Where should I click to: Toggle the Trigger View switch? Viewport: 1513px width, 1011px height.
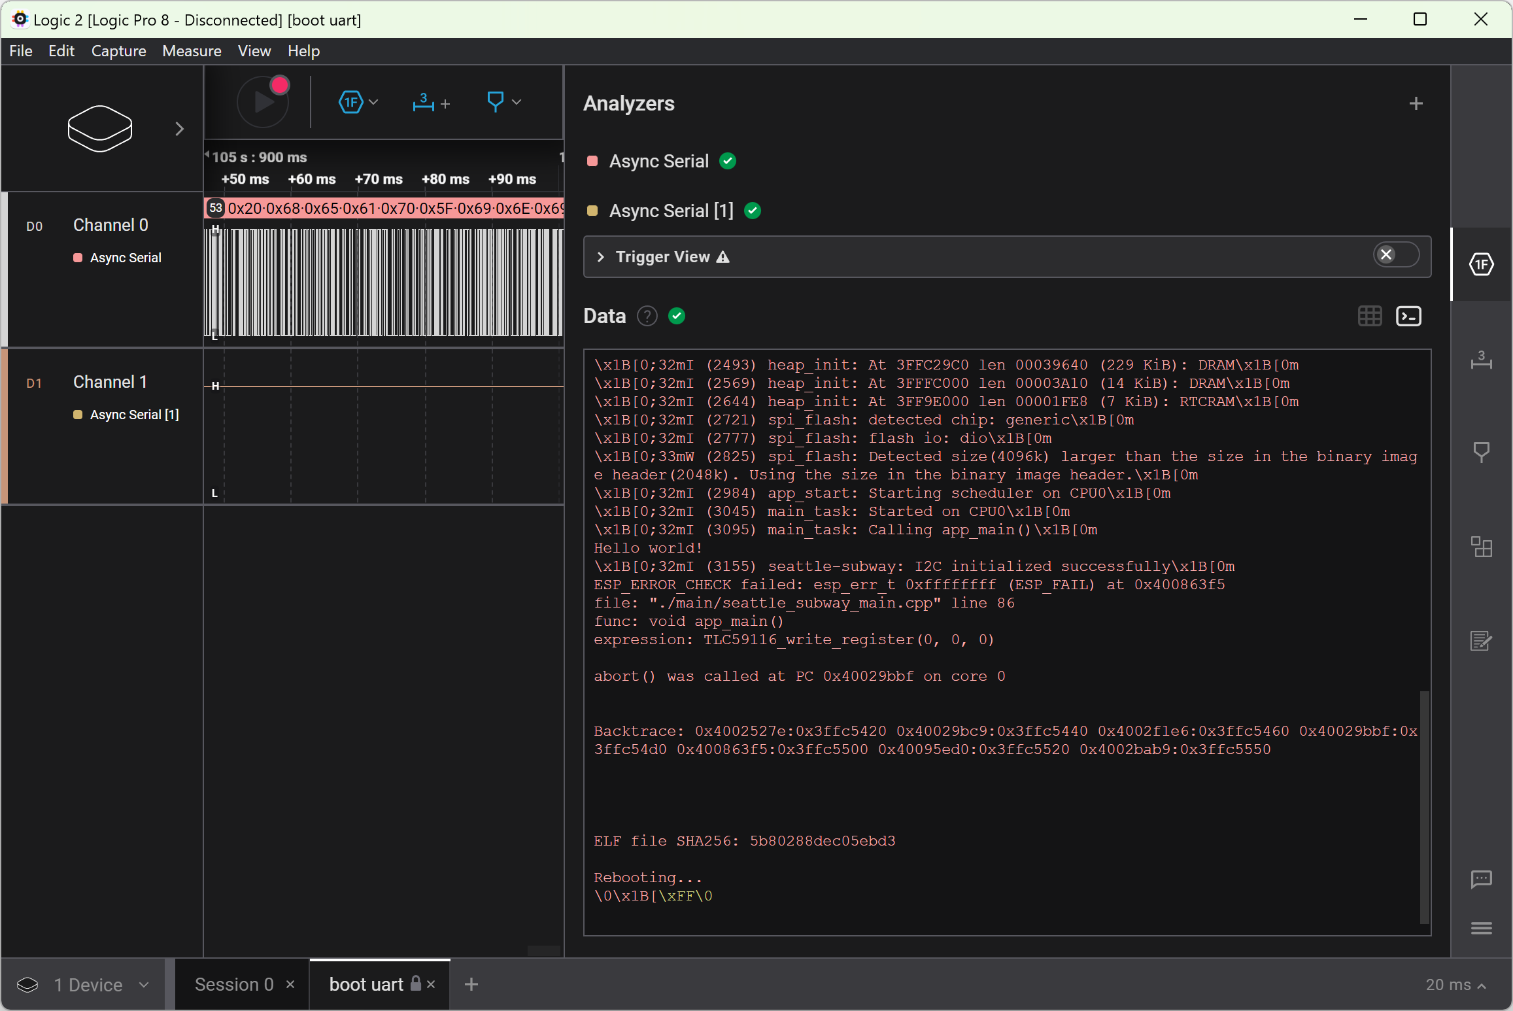pos(1396,254)
